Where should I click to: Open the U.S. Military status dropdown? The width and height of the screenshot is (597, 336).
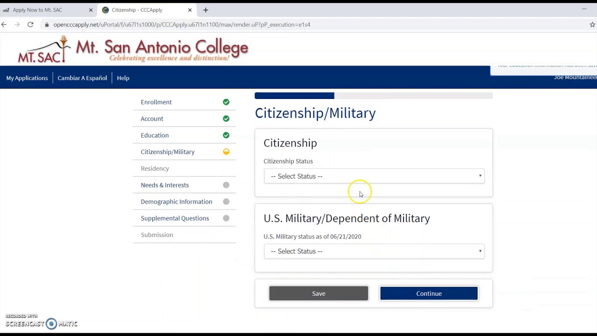click(374, 251)
